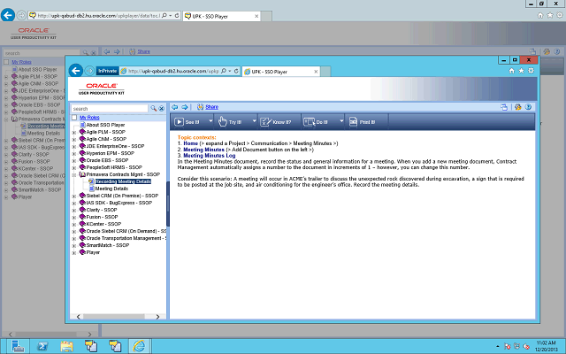Collapse Primavera Contracts Mgmt - SSOP node
This screenshot has height=354, width=566.
(74, 174)
